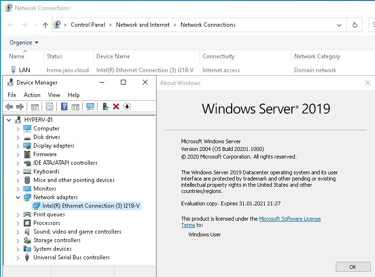Click the Firmware chip icon

[27, 154]
